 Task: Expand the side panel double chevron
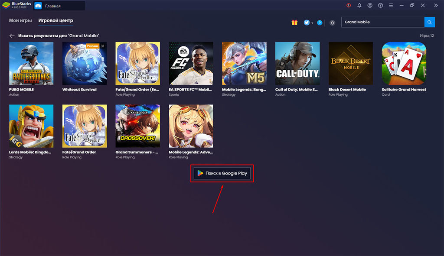pyautogui.click(x=436, y=5)
